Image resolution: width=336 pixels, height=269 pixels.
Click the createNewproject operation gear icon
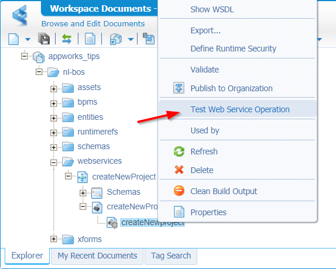click(112, 223)
